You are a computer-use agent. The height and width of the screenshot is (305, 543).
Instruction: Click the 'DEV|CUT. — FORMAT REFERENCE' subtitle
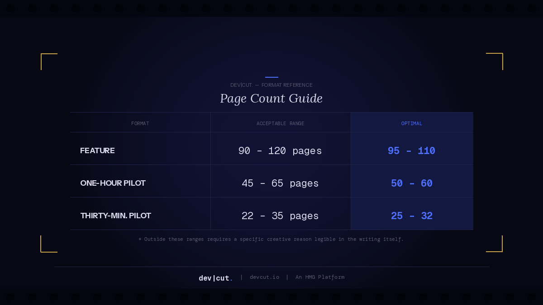pyautogui.click(x=271, y=85)
